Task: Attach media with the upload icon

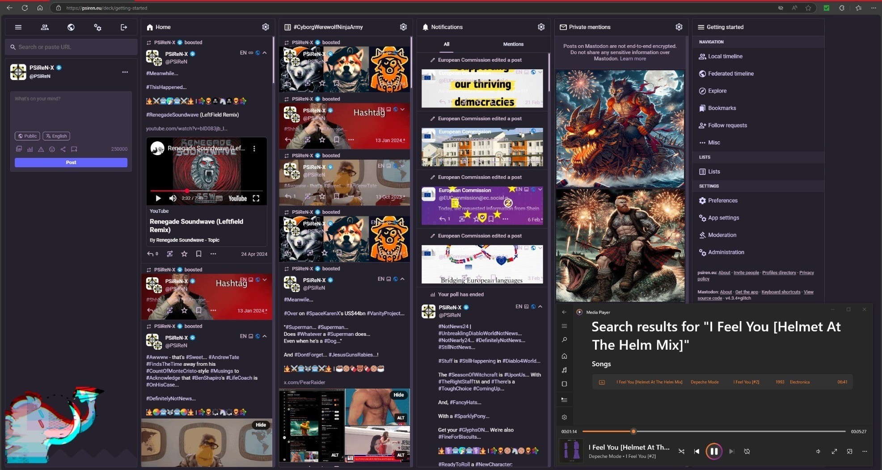Action: coord(19,149)
